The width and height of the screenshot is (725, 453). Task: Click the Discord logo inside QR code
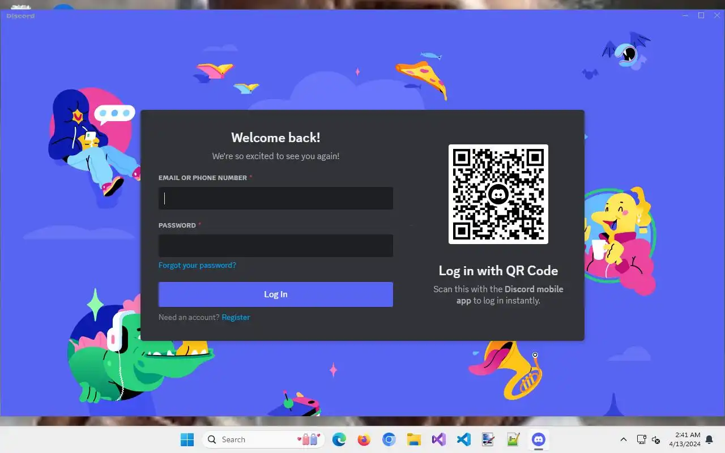coord(498,194)
